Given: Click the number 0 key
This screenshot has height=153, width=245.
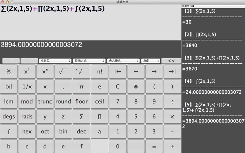Looking at the screenshot, I should coord(118,147).
